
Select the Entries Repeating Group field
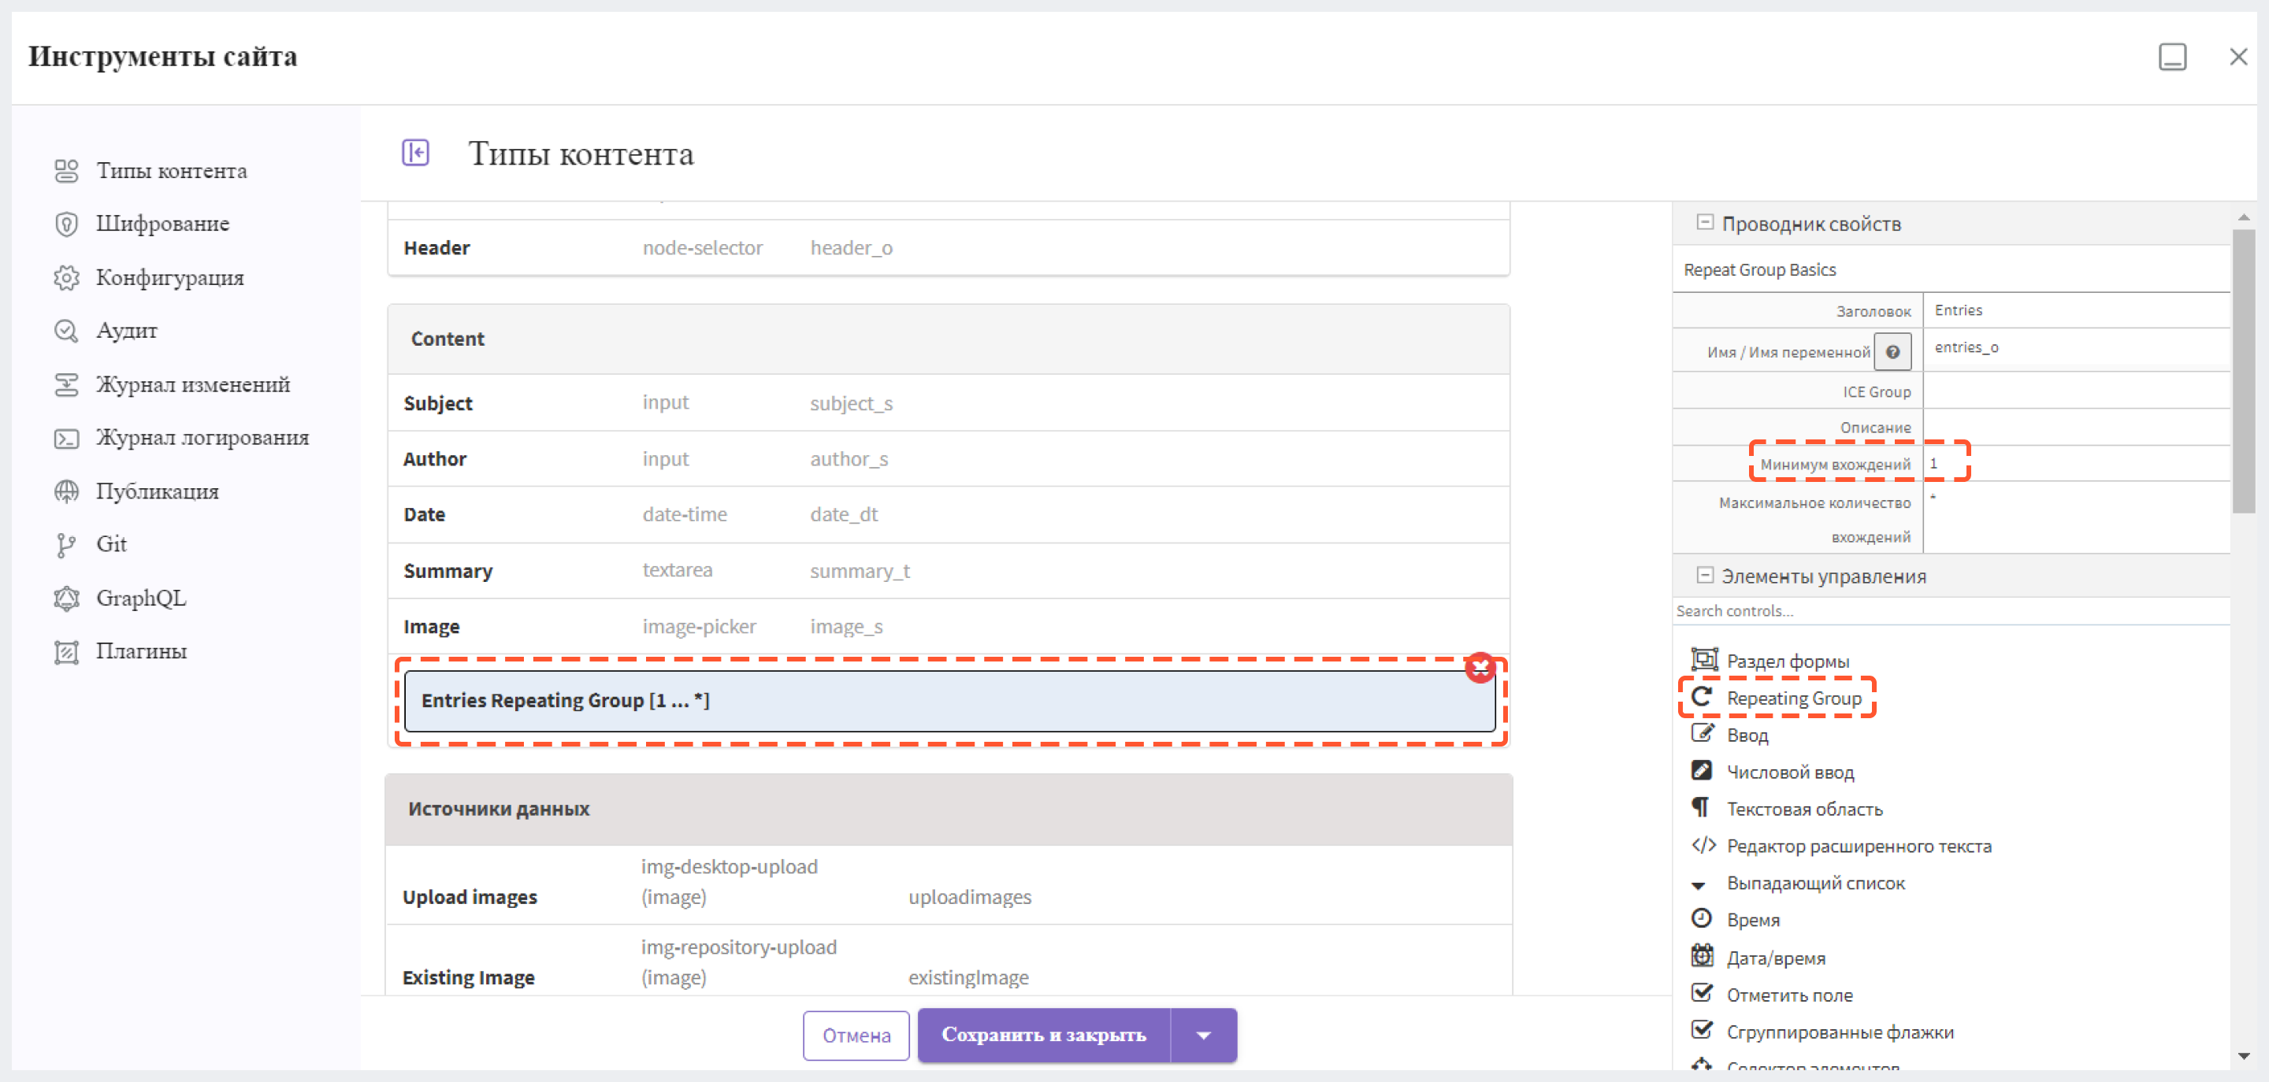click(x=949, y=701)
